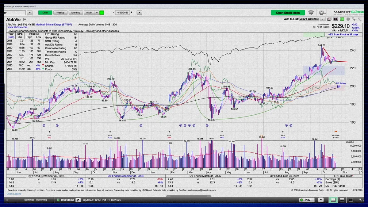Click the chart markup icon beside watchlist

click(329, 19)
